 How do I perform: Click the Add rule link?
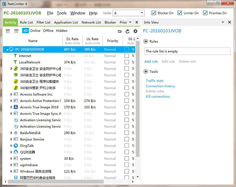pos(151,61)
